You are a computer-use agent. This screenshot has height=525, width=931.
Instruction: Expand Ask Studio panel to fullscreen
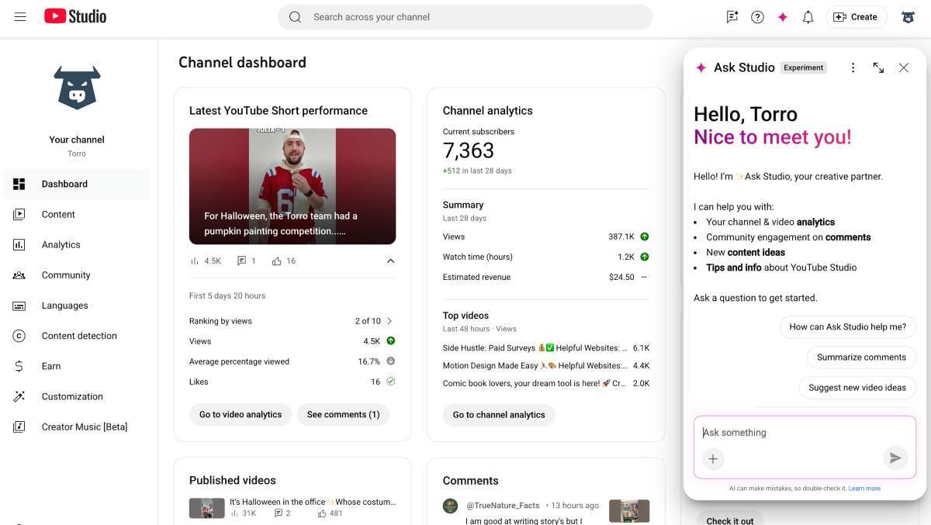tap(878, 67)
